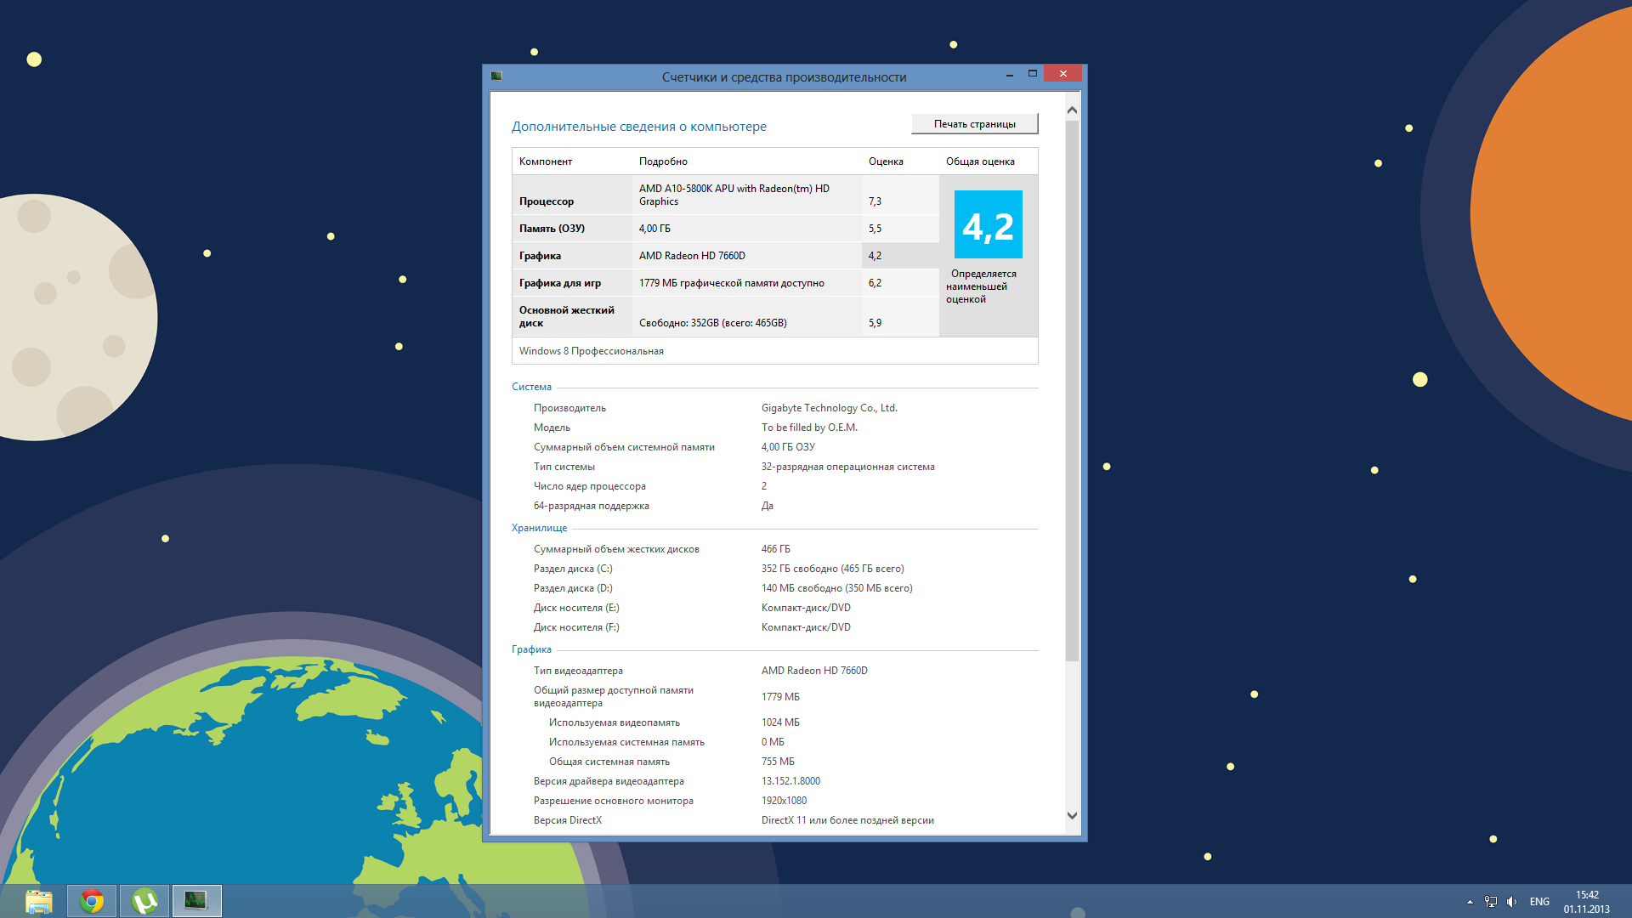This screenshot has height=918, width=1632.
Task: Click the scrollbar up arrow
Action: click(x=1072, y=110)
